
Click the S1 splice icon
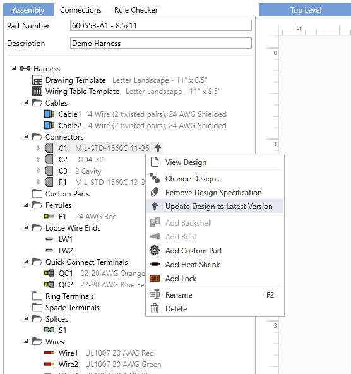pyautogui.click(x=49, y=330)
